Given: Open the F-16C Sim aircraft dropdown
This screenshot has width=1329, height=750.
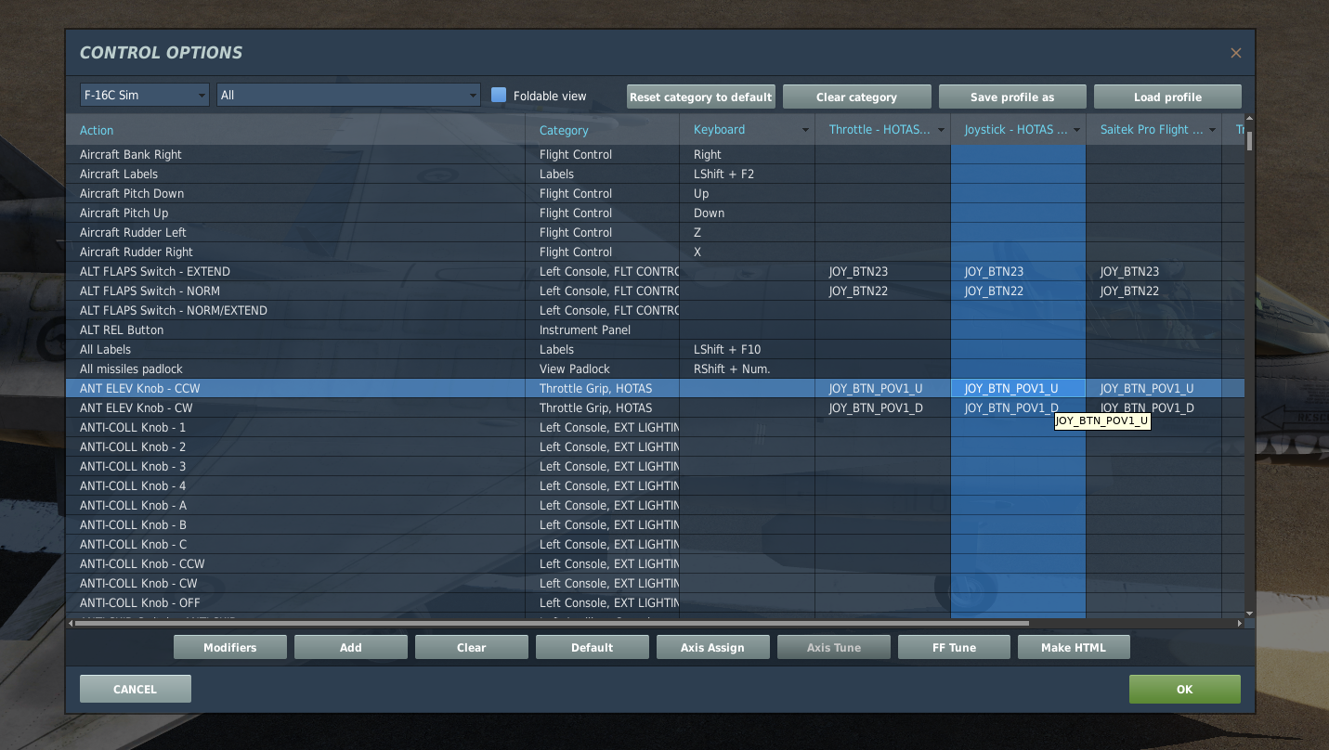Looking at the screenshot, I should click(145, 95).
